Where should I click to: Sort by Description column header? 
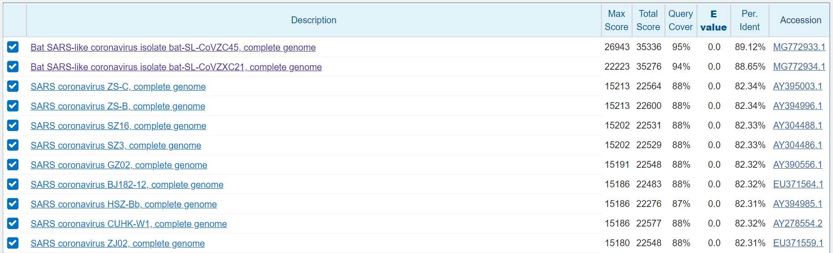coord(314,20)
